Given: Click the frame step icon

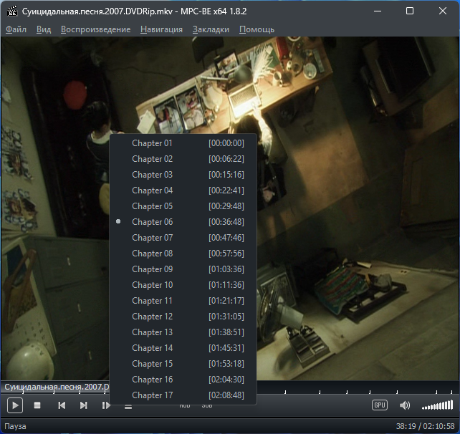Looking at the screenshot, I should pos(106,405).
